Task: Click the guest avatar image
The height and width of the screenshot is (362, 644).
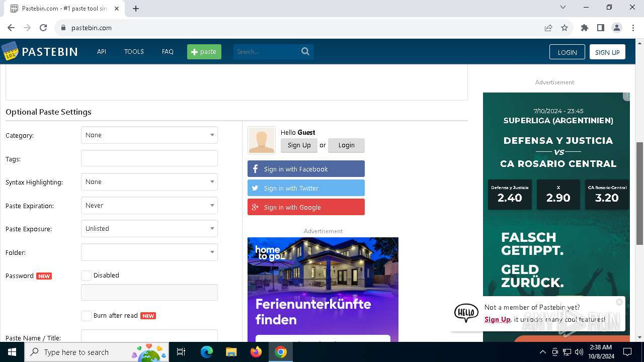Action: coord(262,140)
